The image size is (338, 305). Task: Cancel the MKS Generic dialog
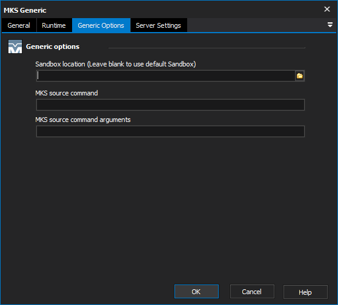click(x=252, y=292)
